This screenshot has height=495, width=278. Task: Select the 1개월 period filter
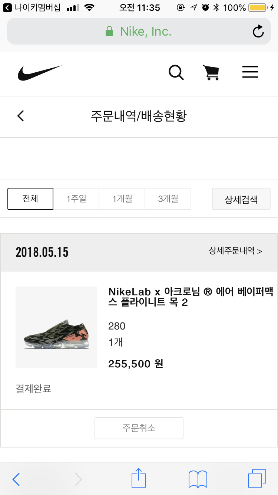[122, 199]
